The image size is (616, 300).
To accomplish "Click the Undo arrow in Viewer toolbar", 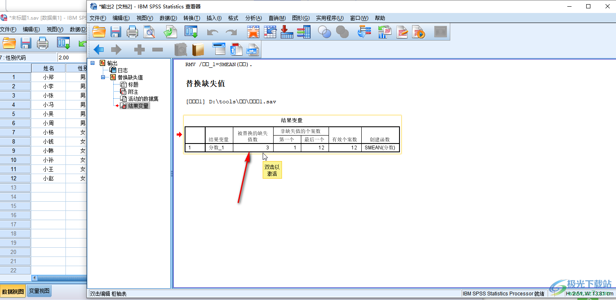I will coord(213,32).
